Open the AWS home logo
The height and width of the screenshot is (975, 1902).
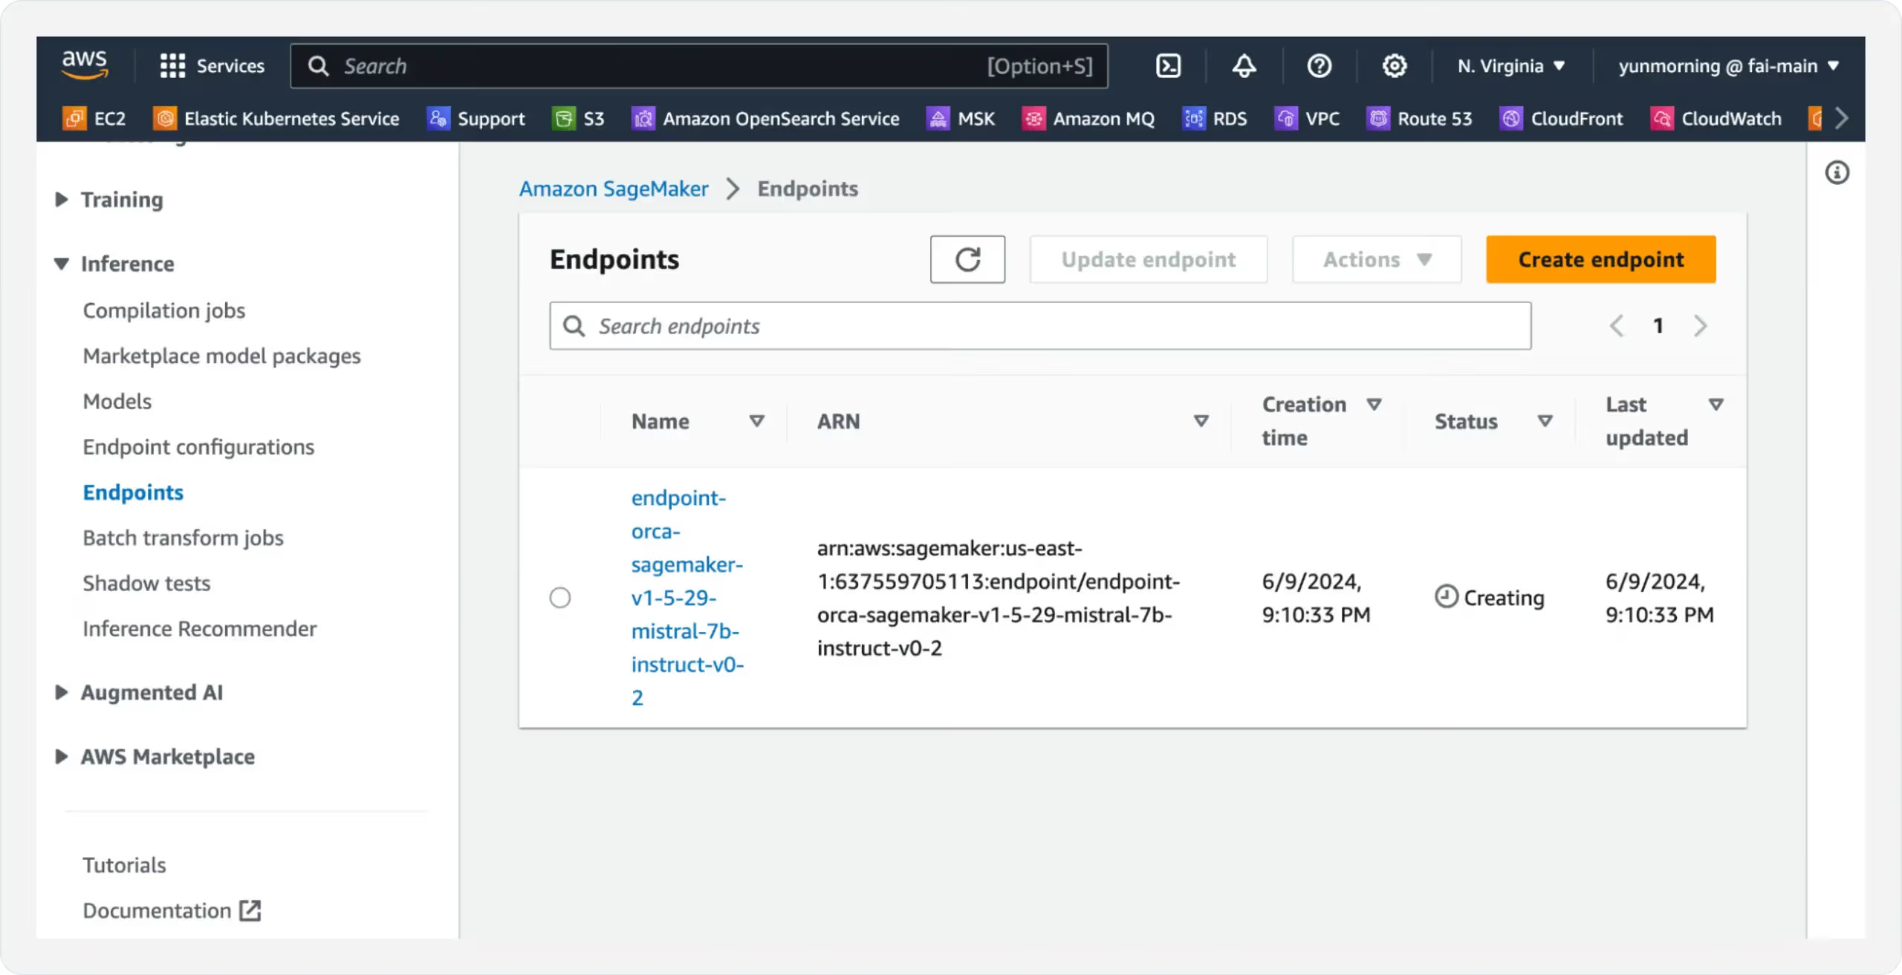pos(85,65)
